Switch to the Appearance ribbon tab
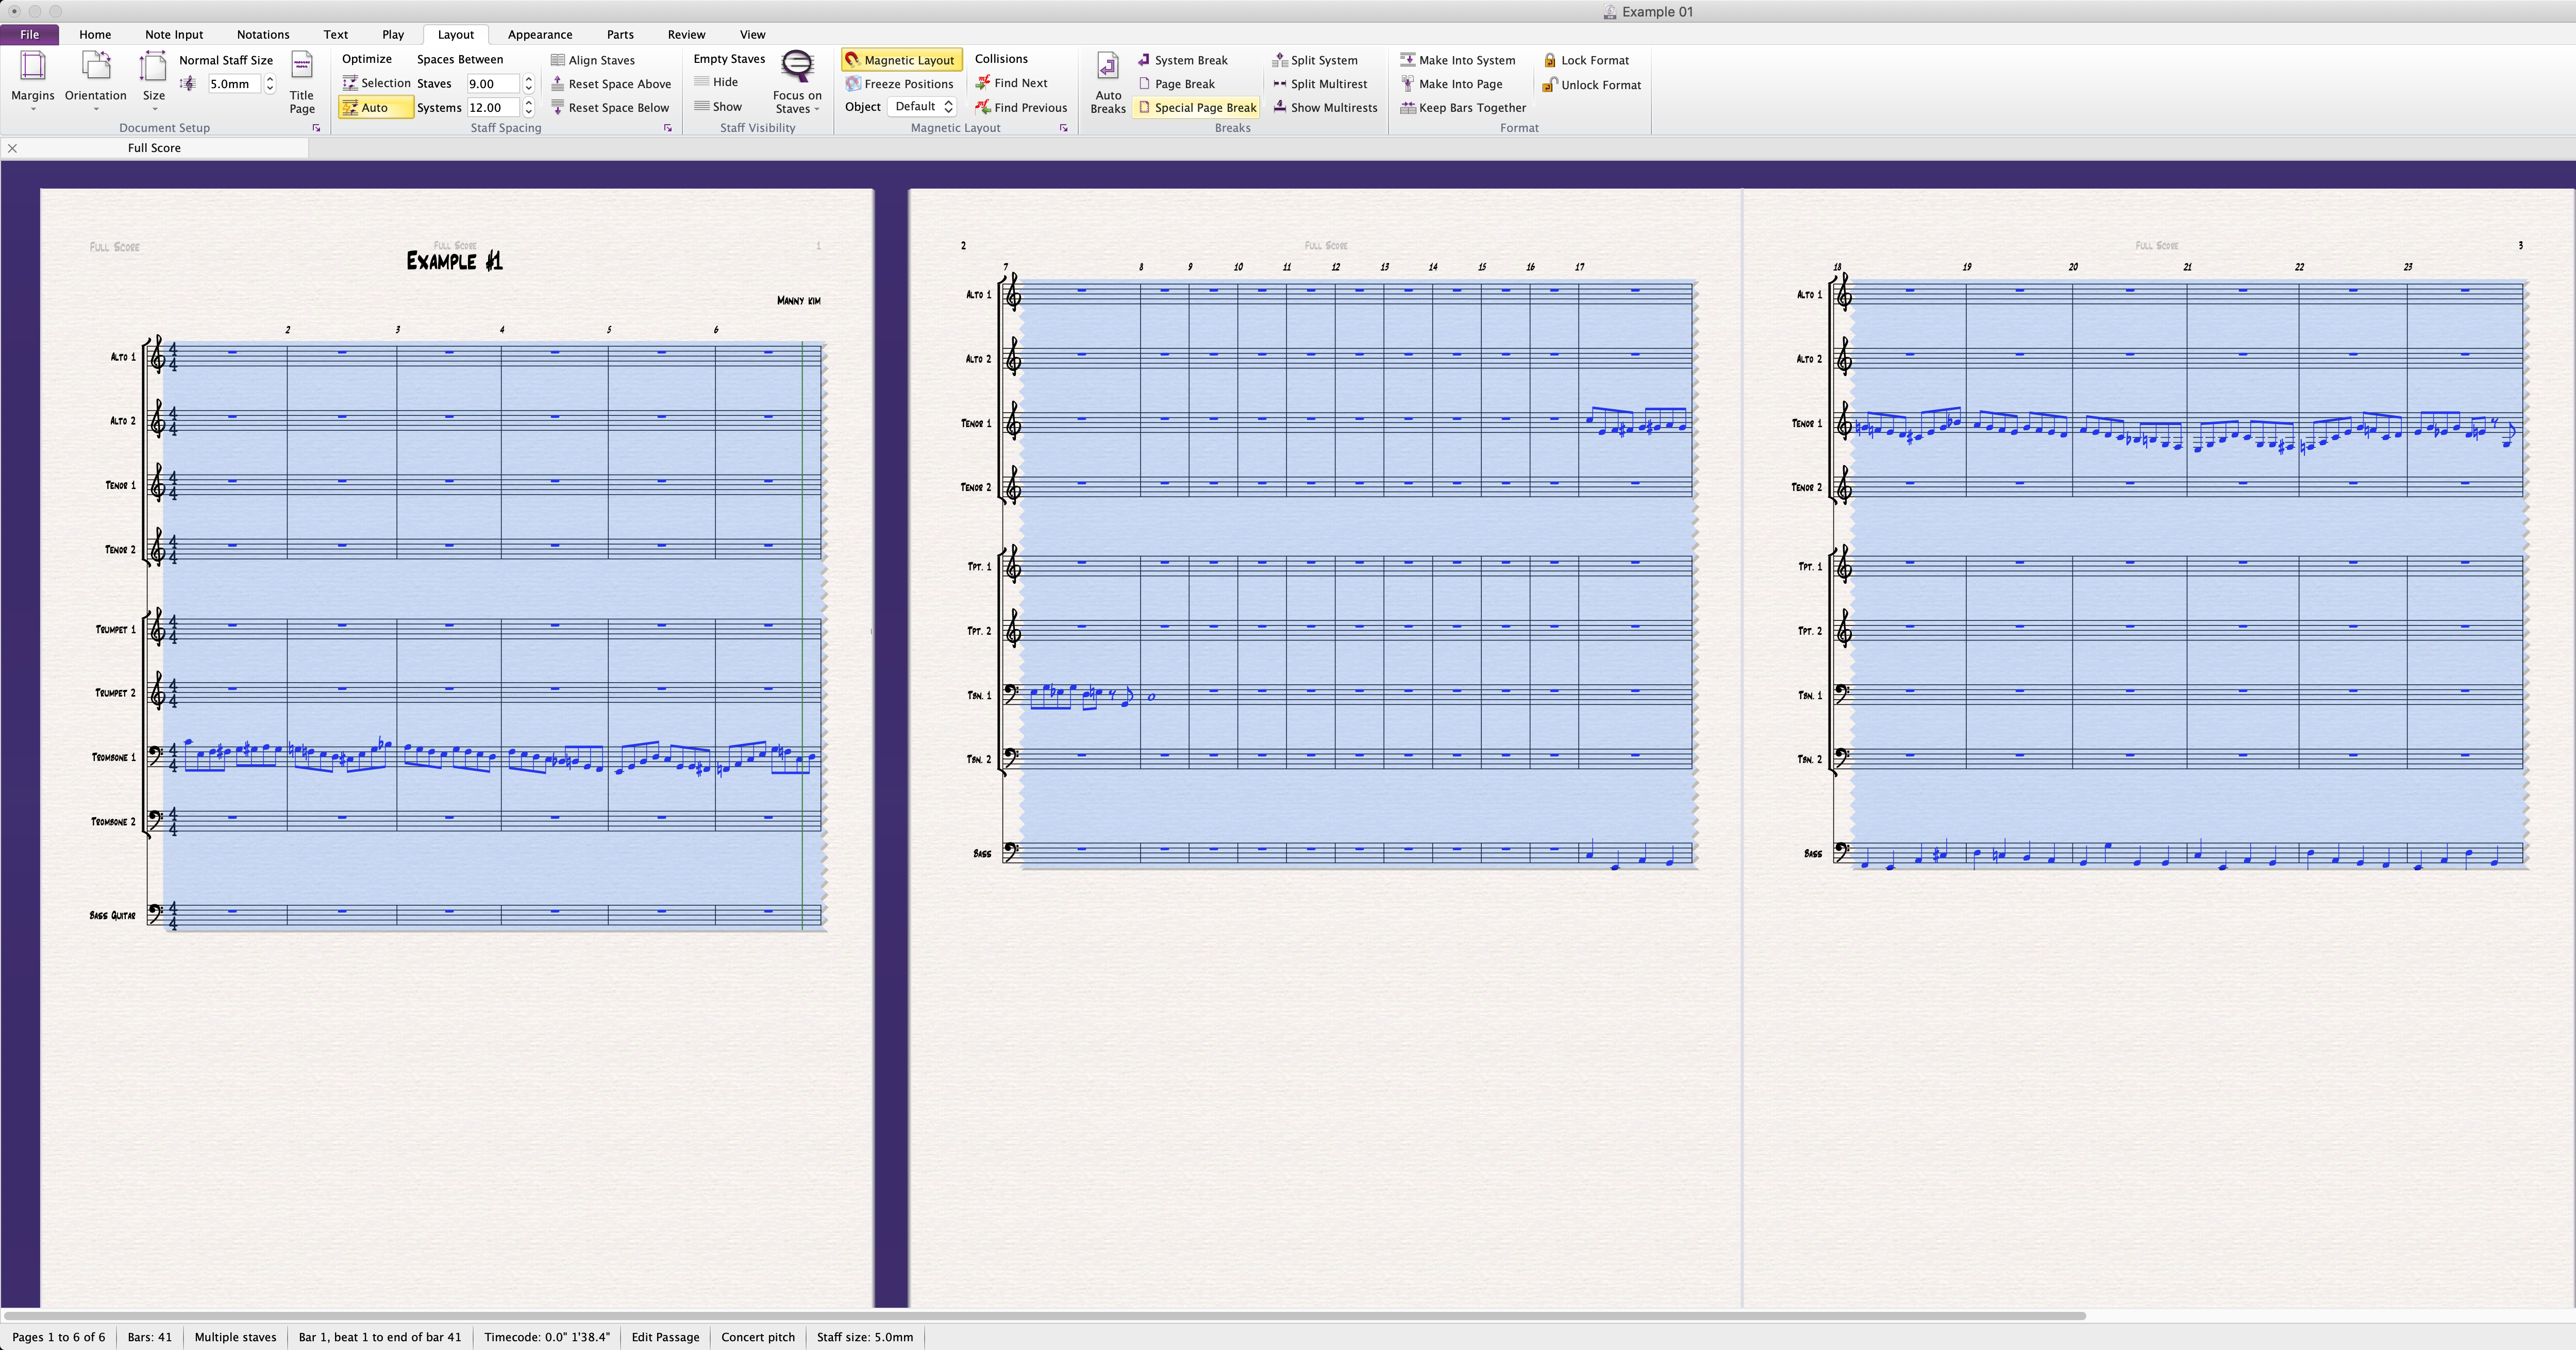The width and height of the screenshot is (2576, 1350). pyautogui.click(x=539, y=34)
